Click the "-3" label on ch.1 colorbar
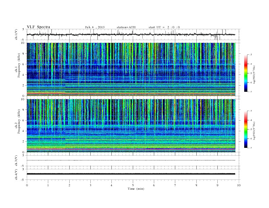This screenshot has width=269, height=208. tap(251, 55)
